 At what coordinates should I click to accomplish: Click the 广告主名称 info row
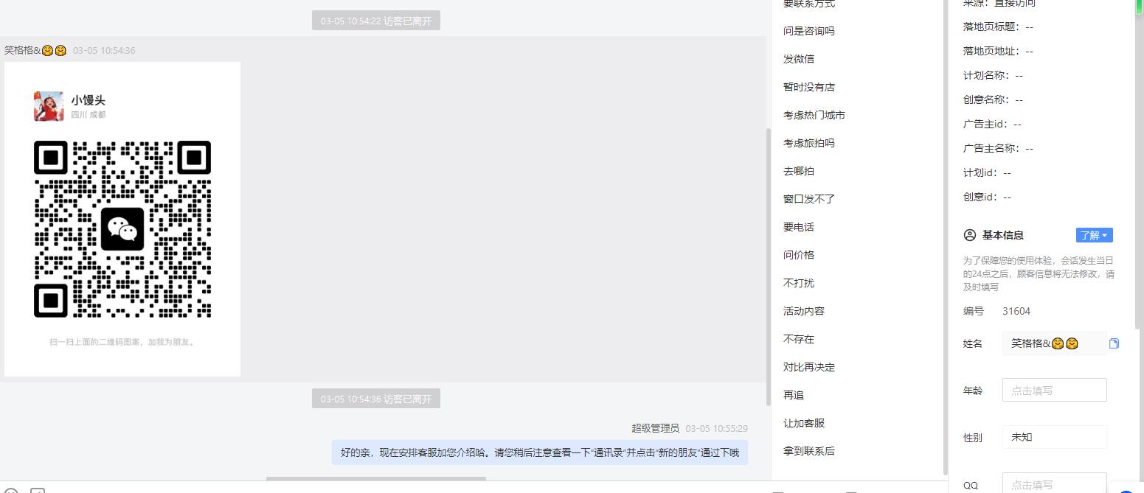(998, 148)
